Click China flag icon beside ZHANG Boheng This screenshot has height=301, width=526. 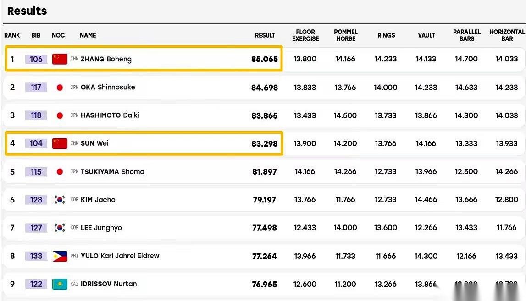60,59
